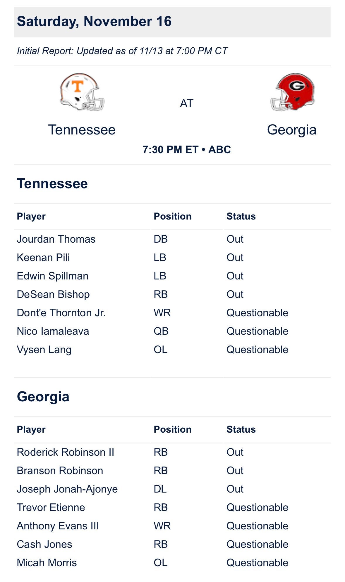Select the Georgia team name under helmet
Viewport: 345px width, 582px height.
[x=292, y=130]
